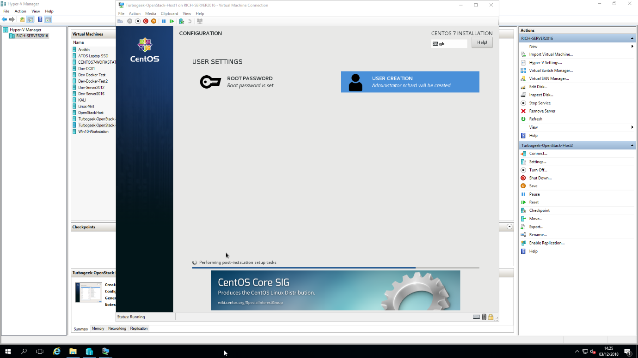Select the Linux-Mint virtual machine
Image resolution: width=638 pixels, height=358 pixels.
86,106
